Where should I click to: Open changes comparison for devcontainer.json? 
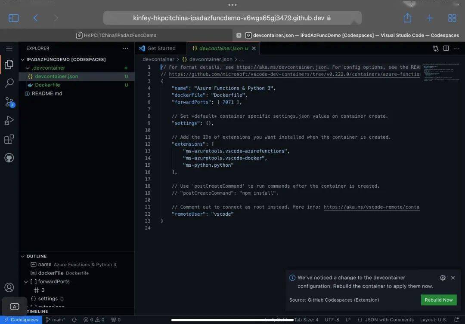pyautogui.click(x=436, y=49)
